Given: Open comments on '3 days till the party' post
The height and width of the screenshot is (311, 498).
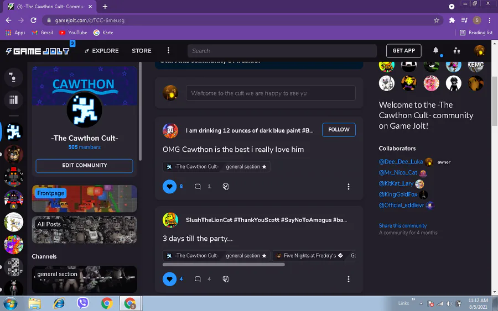Looking at the screenshot, I should click(x=198, y=279).
